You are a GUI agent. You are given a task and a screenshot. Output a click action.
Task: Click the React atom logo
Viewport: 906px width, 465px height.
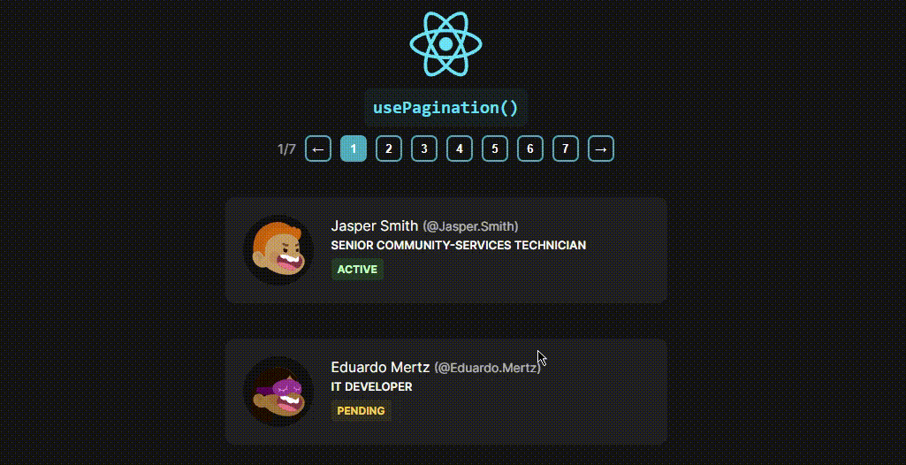(x=445, y=44)
